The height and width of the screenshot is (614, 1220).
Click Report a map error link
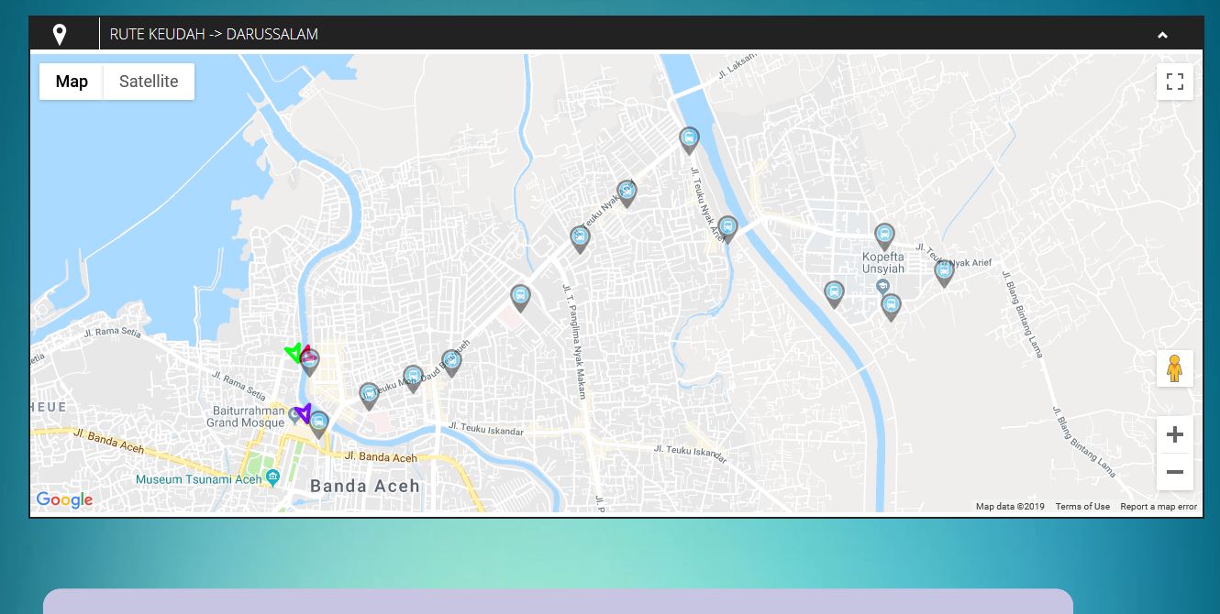click(x=1158, y=507)
